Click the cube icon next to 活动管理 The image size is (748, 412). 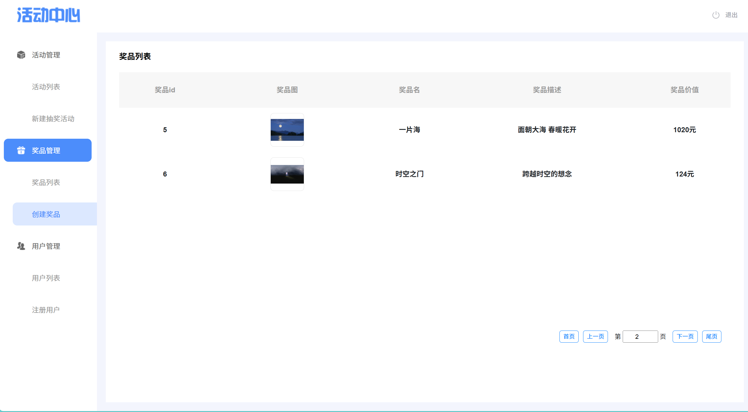point(21,55)
